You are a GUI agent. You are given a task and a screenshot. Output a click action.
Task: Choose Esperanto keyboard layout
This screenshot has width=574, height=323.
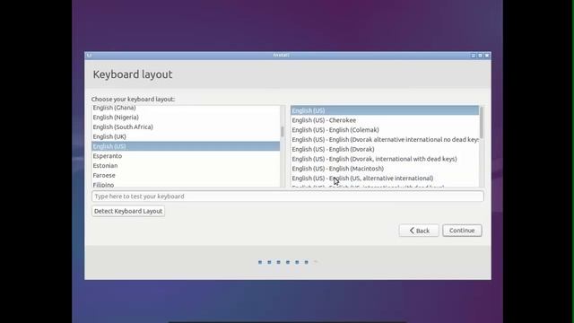coord(186,156)
